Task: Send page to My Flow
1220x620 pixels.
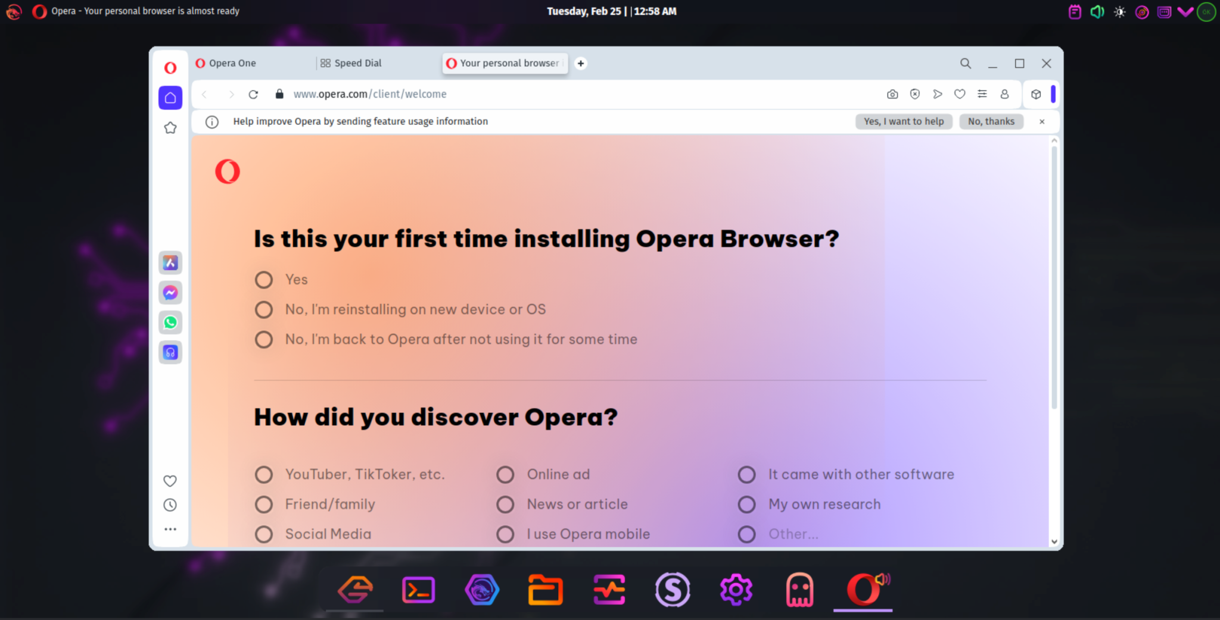Action: (937, 93)
